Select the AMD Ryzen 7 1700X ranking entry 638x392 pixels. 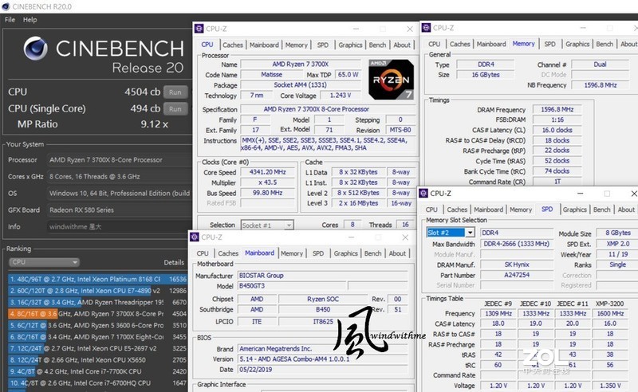pyautogui.click(x=97, y=337)
